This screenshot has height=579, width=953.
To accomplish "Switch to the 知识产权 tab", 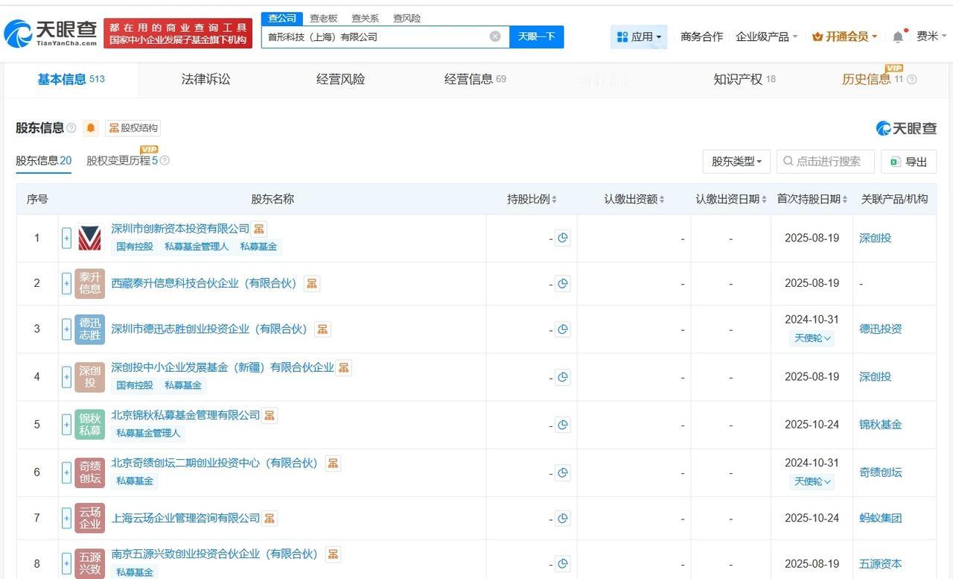I will (x=745, y=80).
